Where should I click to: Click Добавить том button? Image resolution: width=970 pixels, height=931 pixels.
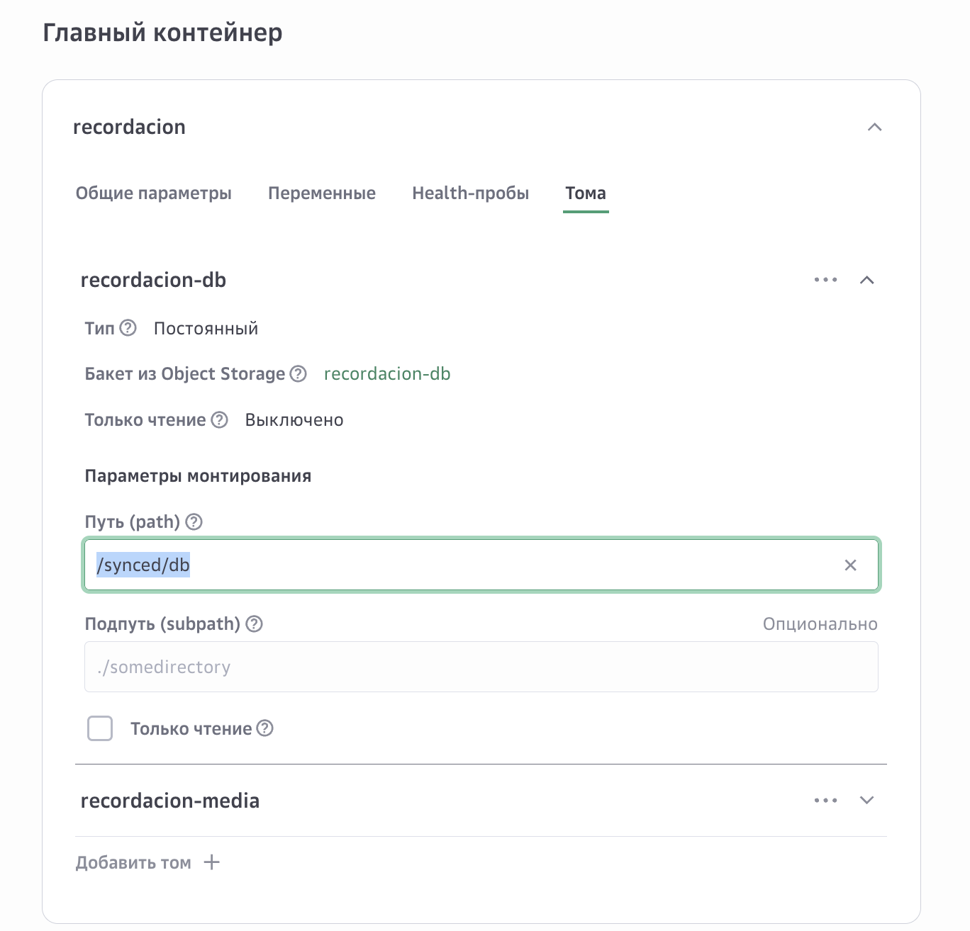tap(134, 863)
